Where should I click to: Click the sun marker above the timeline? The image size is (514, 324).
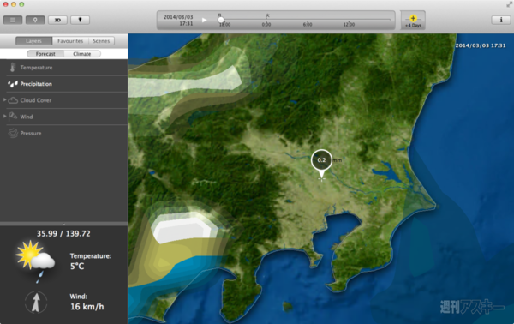[267, 15]
